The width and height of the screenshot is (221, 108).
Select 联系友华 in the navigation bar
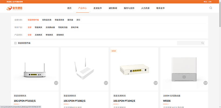click(x=160, y=8)
